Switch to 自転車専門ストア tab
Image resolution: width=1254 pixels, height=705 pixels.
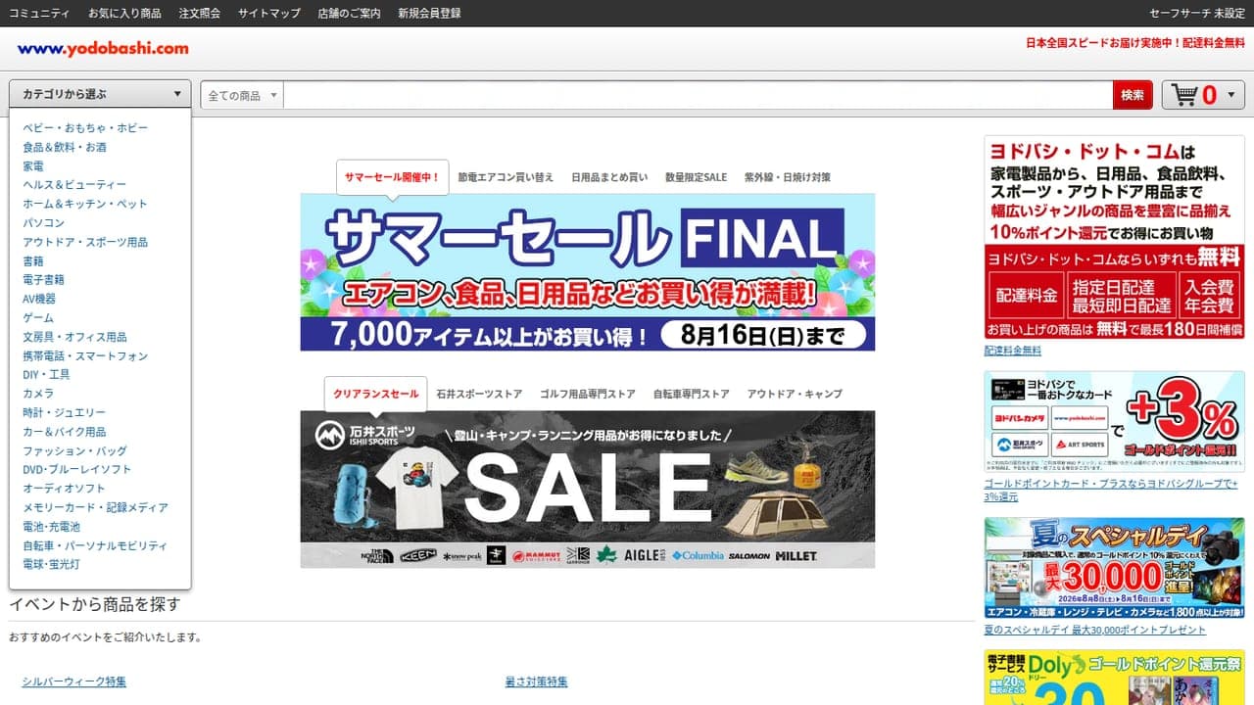(x=692, y=394)
